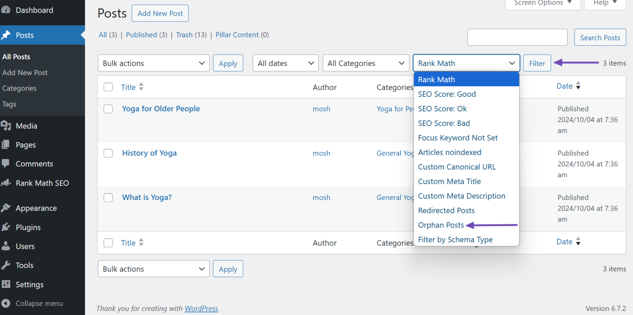Select SEO Score: Good option
633x315 pixels.
[x=467, y=94]
